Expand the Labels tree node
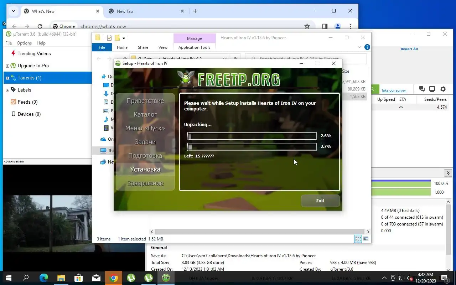Viewport: 456px width, 285px height. coord(7,90)
